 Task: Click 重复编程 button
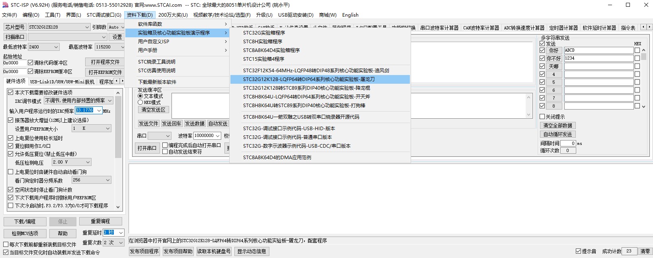100,221
